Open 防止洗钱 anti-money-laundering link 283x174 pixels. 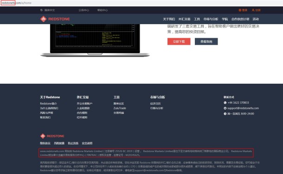click(x=73, y=143)
